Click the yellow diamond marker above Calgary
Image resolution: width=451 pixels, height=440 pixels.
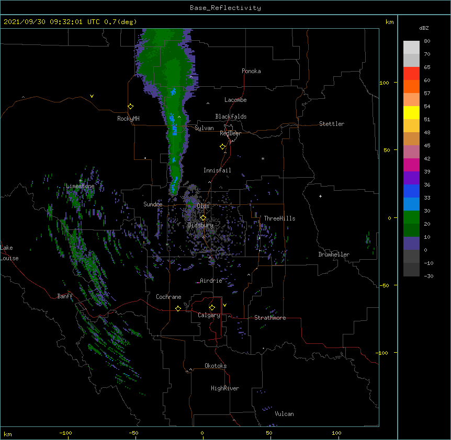(212, 308)
